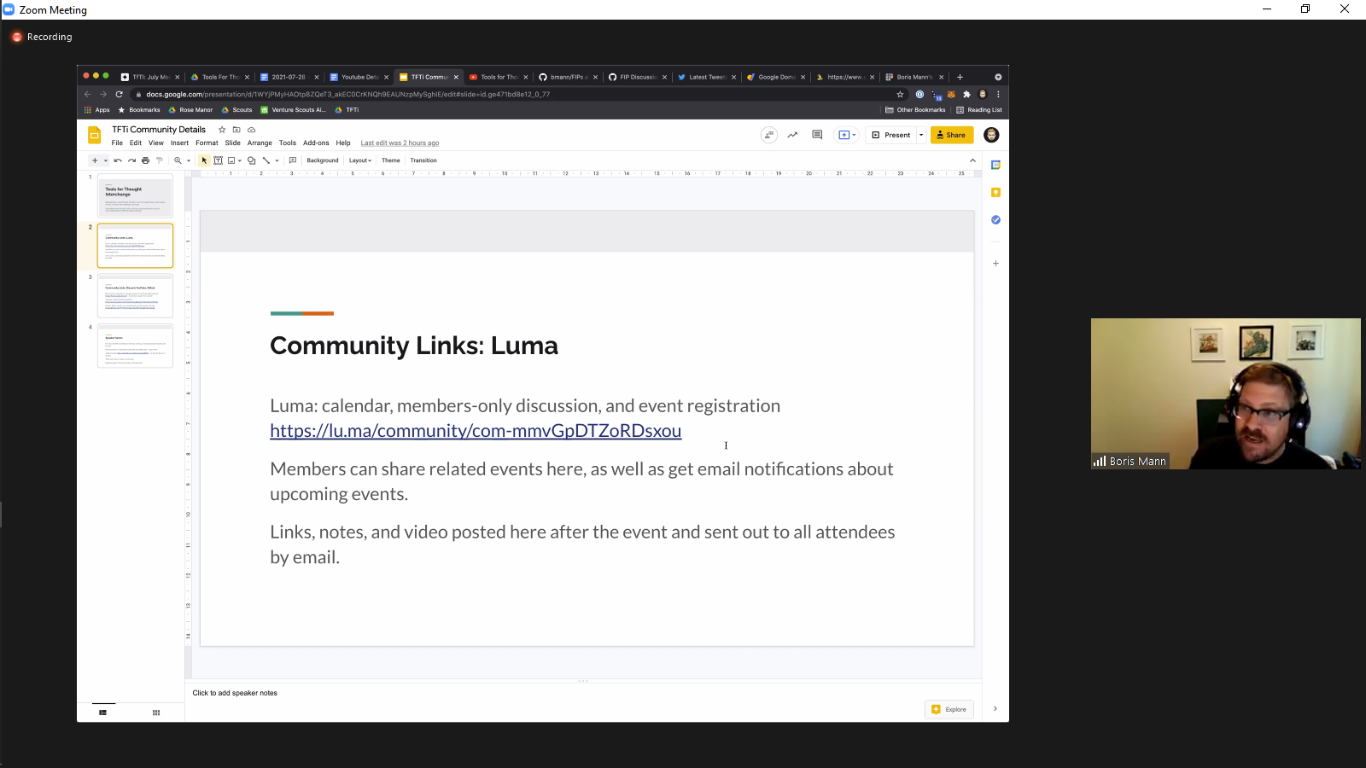
Task: Open the Slide menu
Action: click(x=232, y=143)
